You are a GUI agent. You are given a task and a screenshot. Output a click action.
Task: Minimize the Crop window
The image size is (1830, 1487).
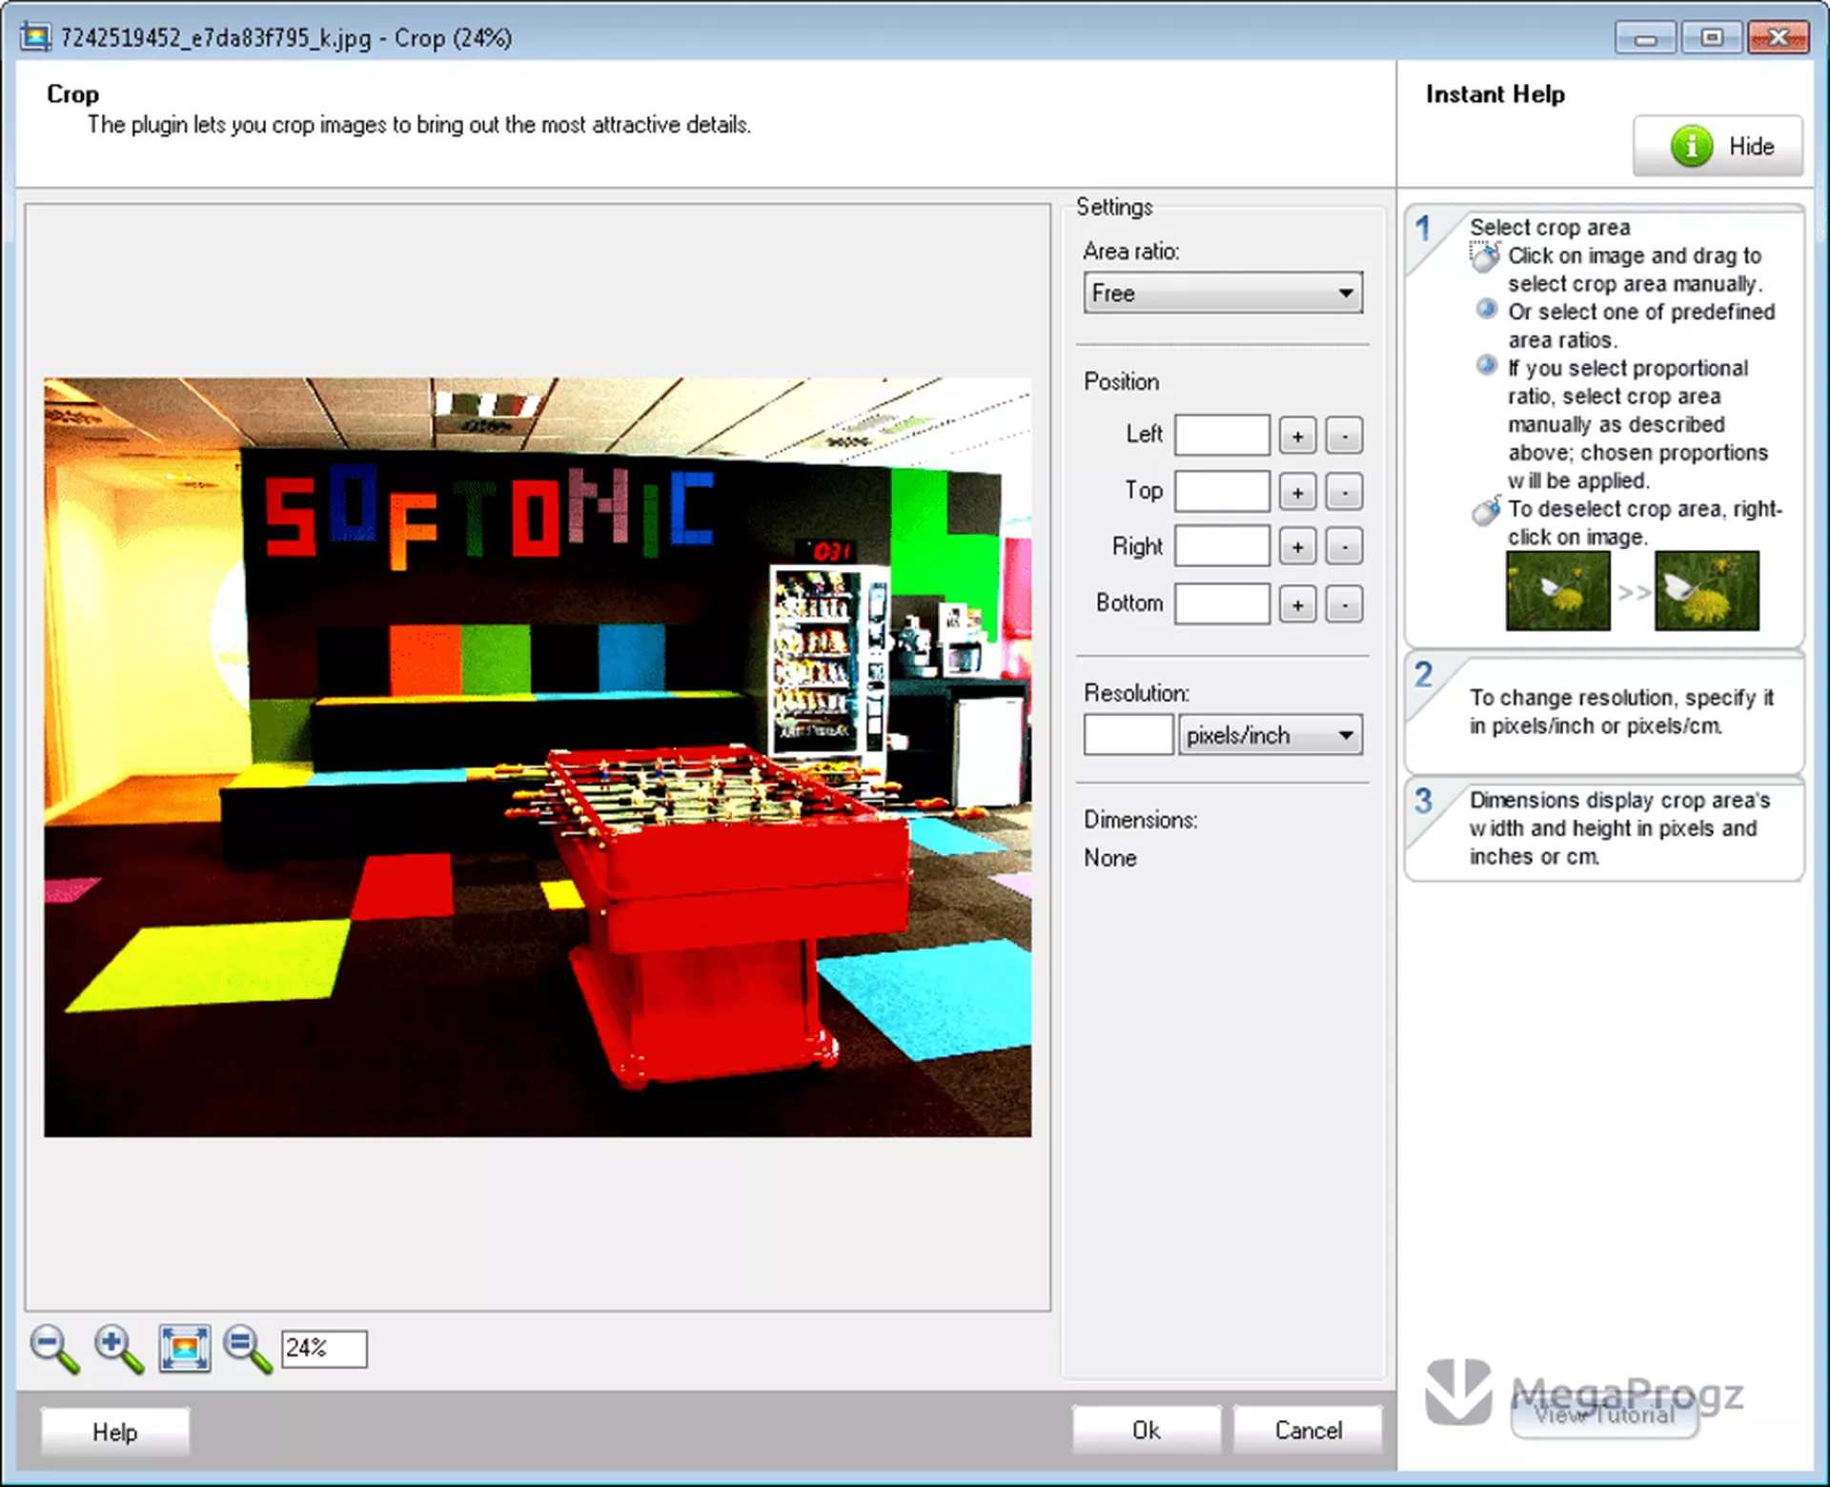coord(1645,38)
